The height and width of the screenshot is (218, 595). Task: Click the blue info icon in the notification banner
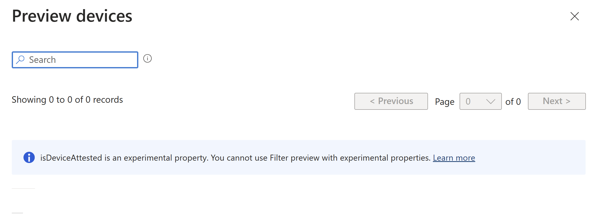pyautogui.click(x=29, y=158)
